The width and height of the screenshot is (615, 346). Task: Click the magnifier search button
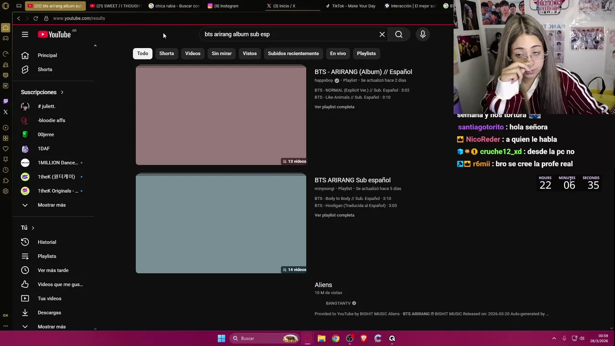(x=399, y=34)
